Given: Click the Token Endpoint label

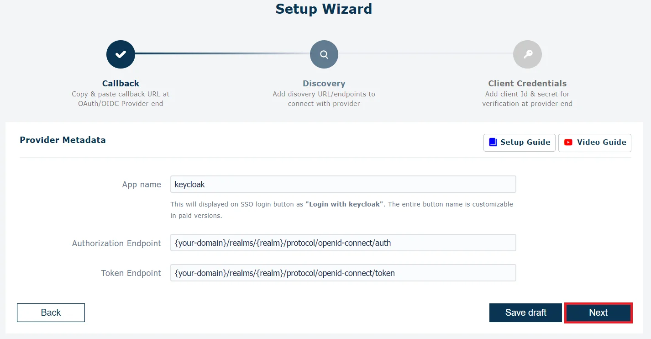Looking at the screenshot, I should tap(131, 273).
